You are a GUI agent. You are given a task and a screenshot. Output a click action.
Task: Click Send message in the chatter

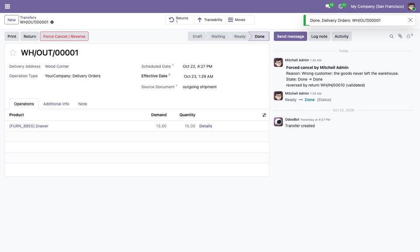tap(290, 36)
